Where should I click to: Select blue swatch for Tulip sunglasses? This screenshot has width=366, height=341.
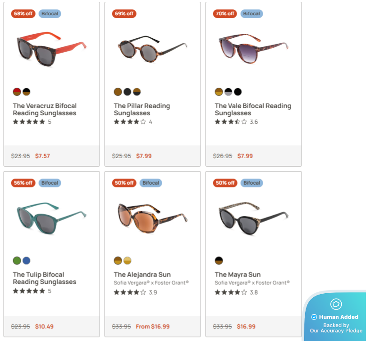(27, 260)
